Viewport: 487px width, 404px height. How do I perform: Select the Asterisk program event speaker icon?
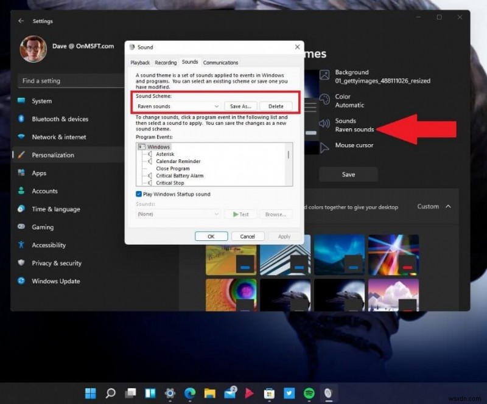[150, 153]
